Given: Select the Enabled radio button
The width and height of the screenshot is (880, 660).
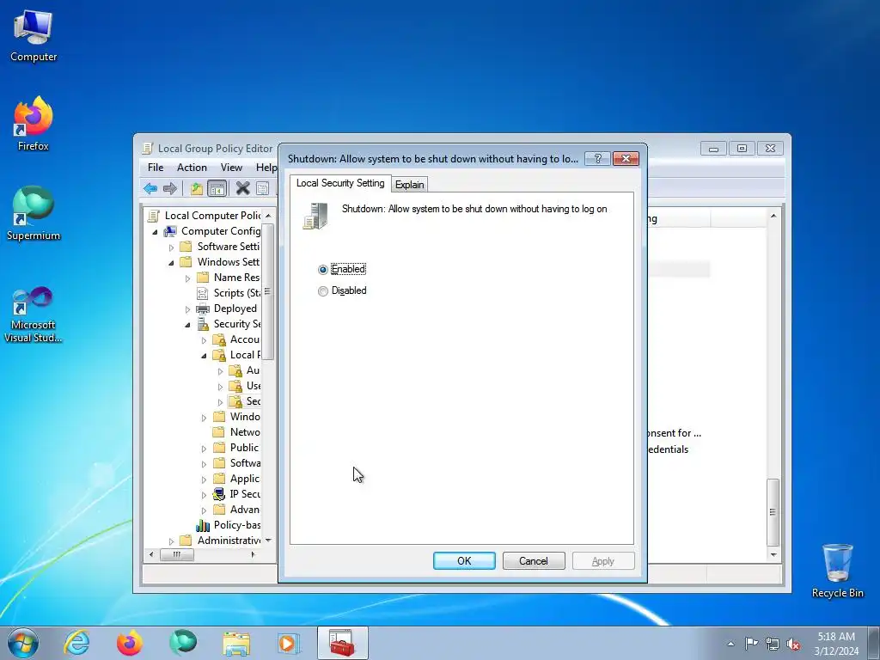Looking at the screenshot, I should tap(323, 269).
